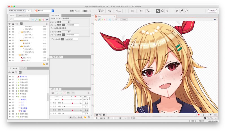Collapse the 後ろ髪 folder
Viewport: 226px width, 132px height.
[x=20, y=40]
